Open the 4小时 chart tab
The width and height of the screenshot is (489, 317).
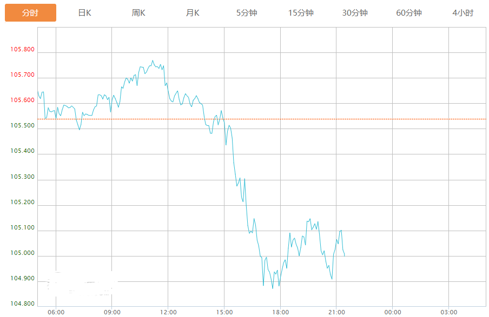(x=463, y=13)
